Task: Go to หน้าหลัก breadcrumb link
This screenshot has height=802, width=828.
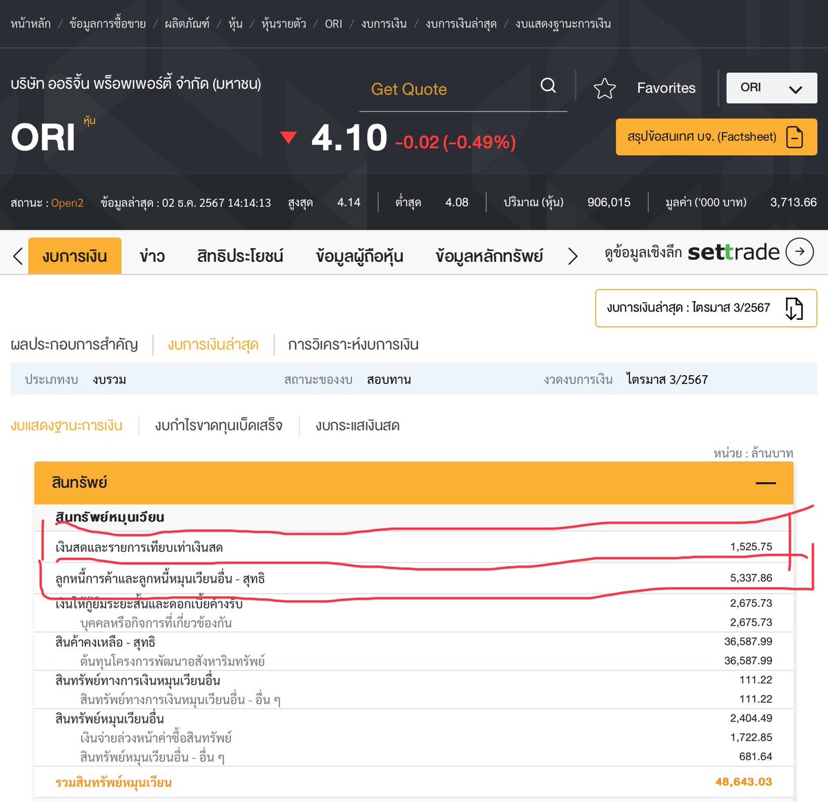Action: coord(31,23)
